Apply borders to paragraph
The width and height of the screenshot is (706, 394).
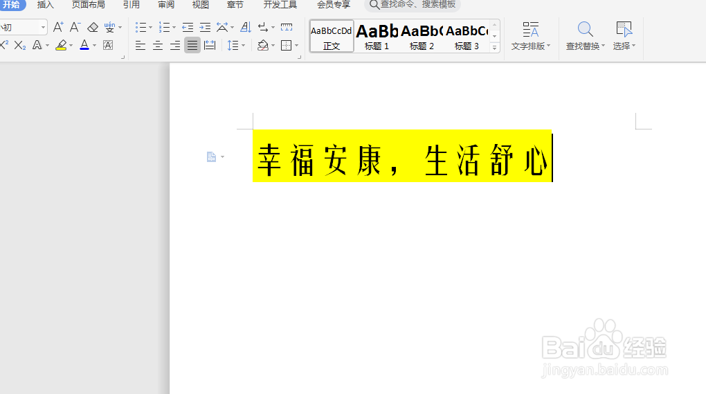click(287, 46)
